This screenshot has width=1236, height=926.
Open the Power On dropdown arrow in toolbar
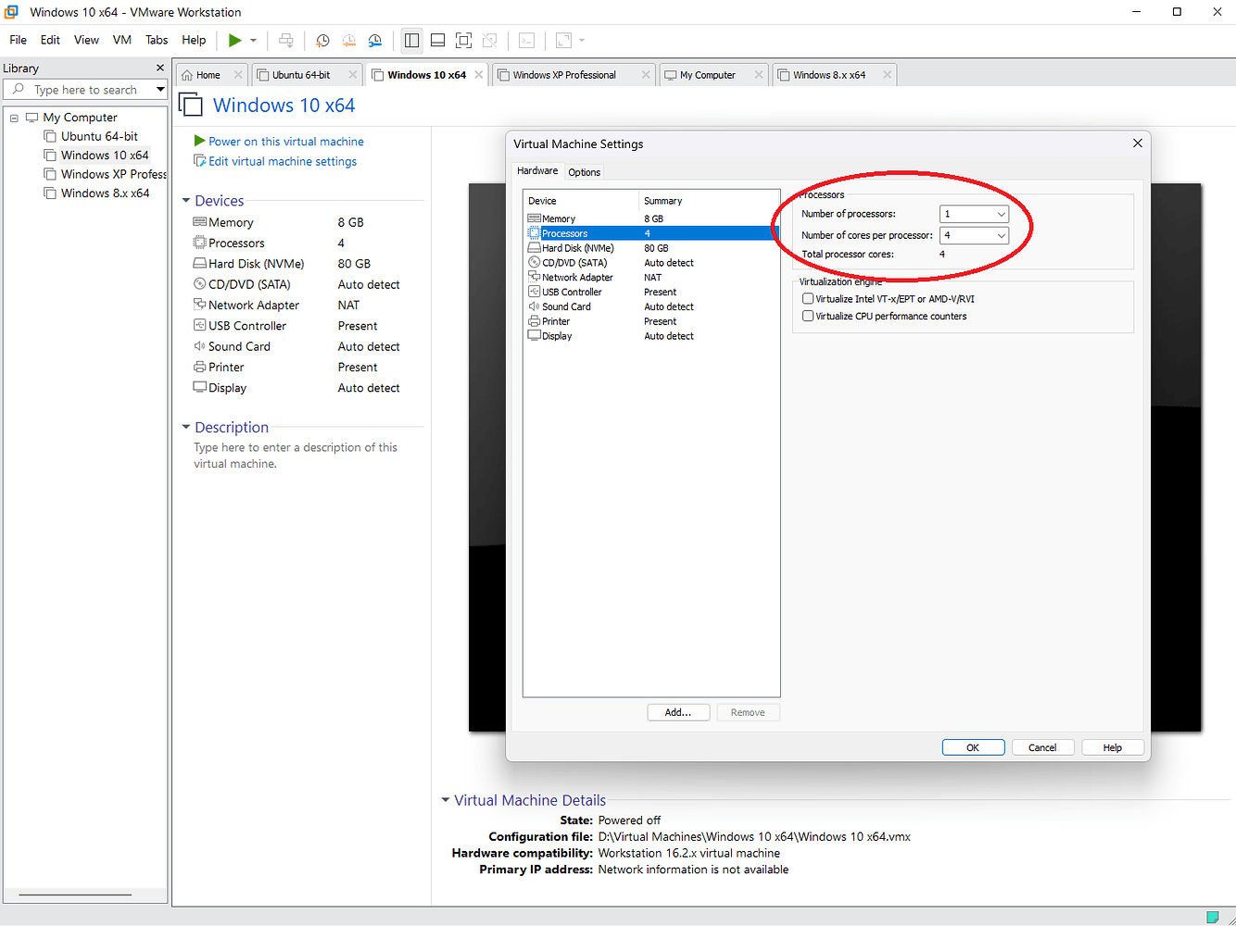click(253, 40)
